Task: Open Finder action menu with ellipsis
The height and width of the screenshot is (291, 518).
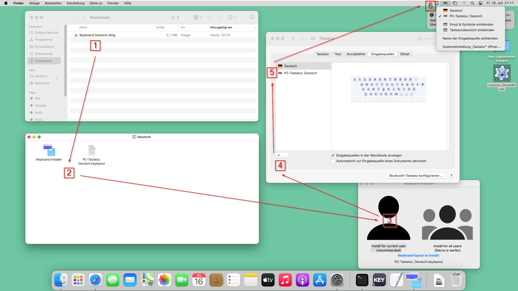Action: [232, 17]
